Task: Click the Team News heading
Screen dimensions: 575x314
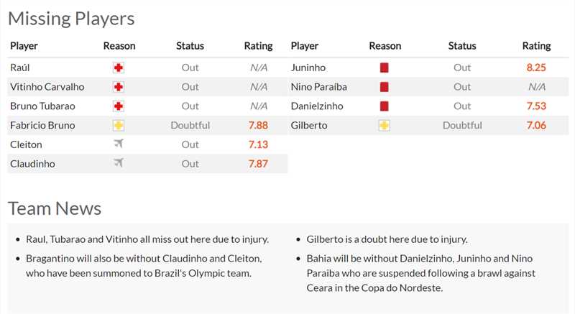Action: [x=55, y=208]
